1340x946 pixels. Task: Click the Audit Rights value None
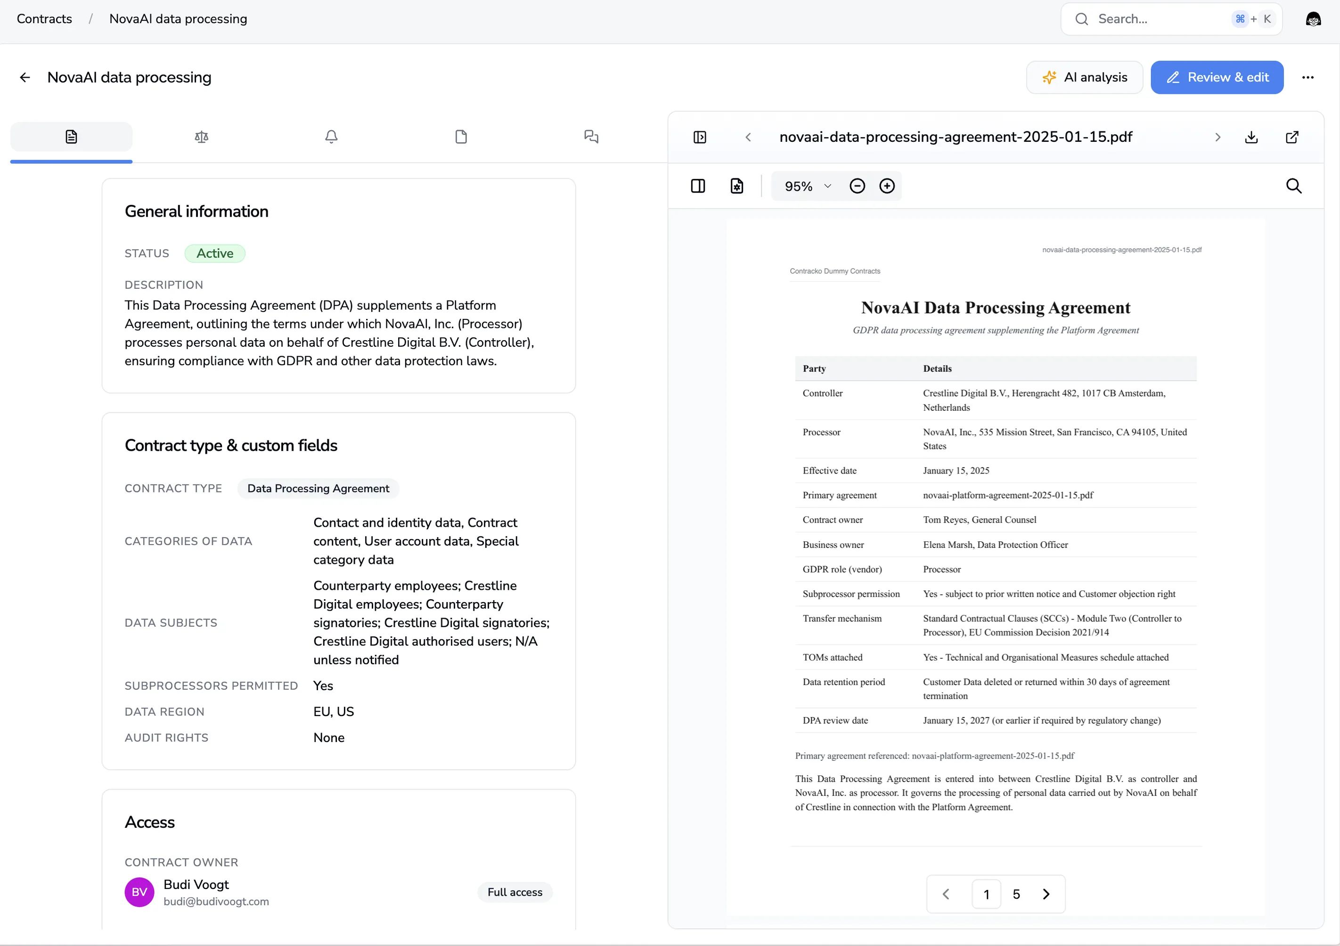coord(329,738)
